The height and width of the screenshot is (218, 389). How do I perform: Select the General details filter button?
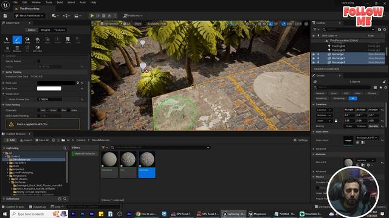click(320, 93)
